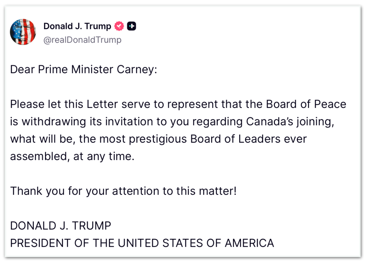Click the phrase "Please let this Letter"
Screen dimensions: 366x263
[57, 104]
